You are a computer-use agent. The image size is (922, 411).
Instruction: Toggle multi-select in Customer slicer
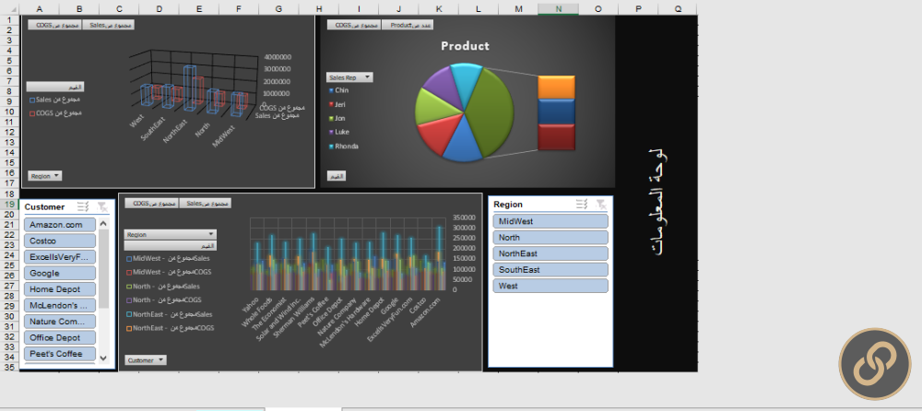pos(84,206)
